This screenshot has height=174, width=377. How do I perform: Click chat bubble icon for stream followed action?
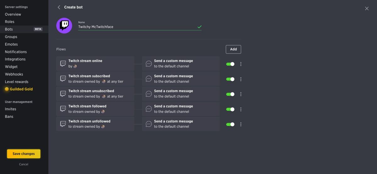pyautogui.click(x=149, y=109)
